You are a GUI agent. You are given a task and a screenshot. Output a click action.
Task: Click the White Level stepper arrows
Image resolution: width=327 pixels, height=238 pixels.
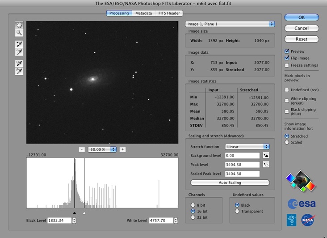coord(176,221)
